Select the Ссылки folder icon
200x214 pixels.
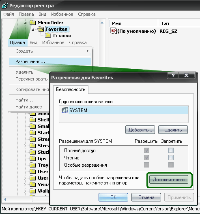point(48,36)
